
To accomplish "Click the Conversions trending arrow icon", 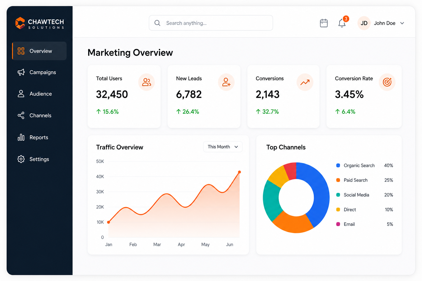I will click(305, 82).
